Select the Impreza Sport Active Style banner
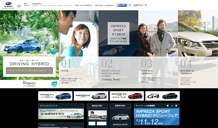This screenshot has width=218, height=128. pos(127,96)
